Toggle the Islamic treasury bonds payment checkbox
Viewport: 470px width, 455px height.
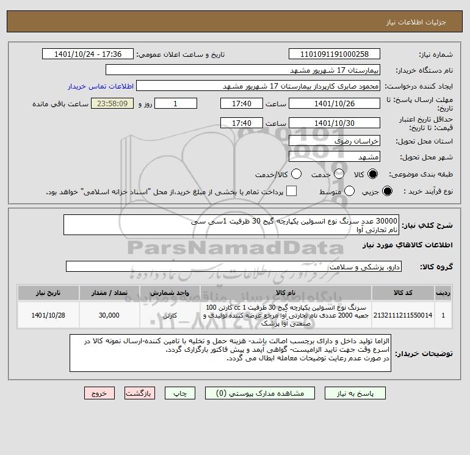(291, 191)
